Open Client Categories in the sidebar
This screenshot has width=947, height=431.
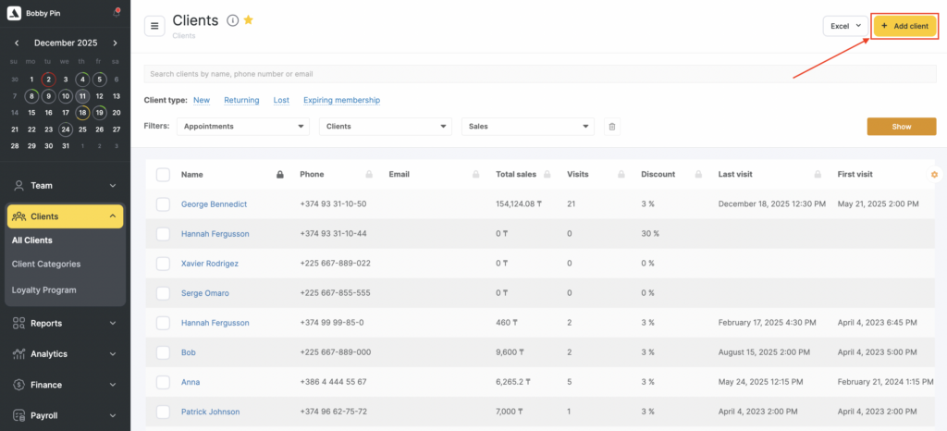coord(46,265)
